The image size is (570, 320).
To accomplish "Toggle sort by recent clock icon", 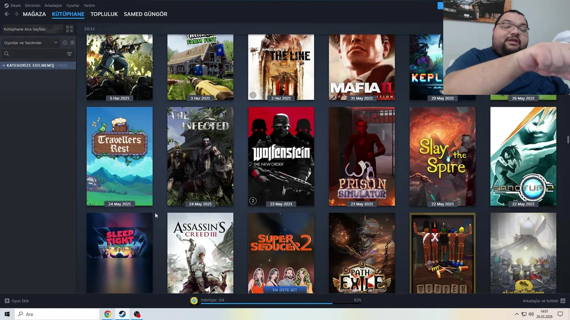I will click(x=65, y=43).
